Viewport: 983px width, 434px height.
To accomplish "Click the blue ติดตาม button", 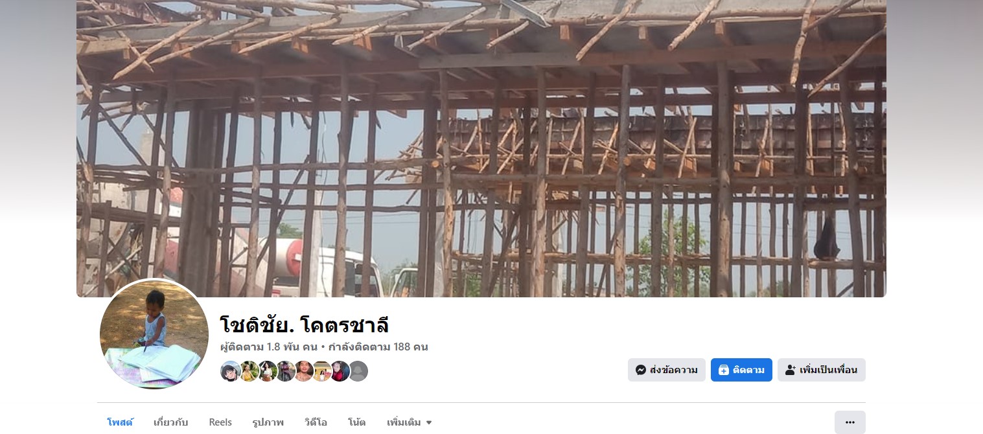I will click(741, 370).
